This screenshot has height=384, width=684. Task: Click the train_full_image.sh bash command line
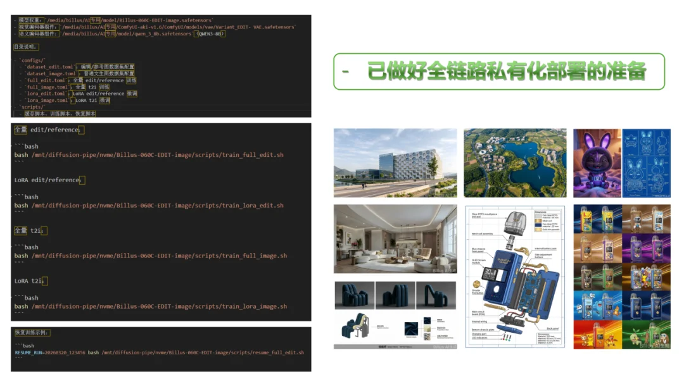(x=151, y=256)
